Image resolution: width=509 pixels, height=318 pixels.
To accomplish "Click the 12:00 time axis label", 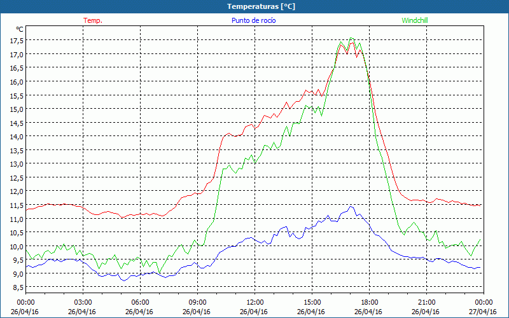I will (255, 302).
